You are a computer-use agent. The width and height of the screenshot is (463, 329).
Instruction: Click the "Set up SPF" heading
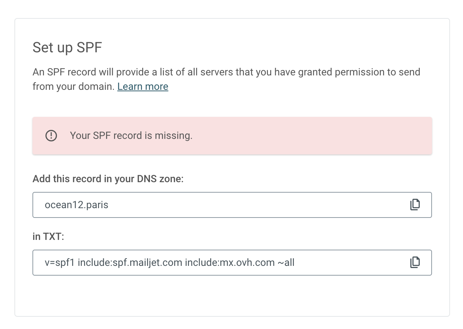coord(67,48)
